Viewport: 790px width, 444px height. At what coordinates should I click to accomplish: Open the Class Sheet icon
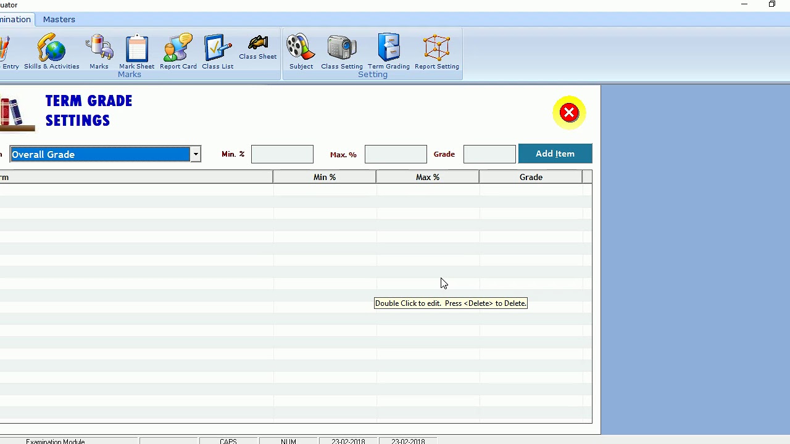[258, 47]
